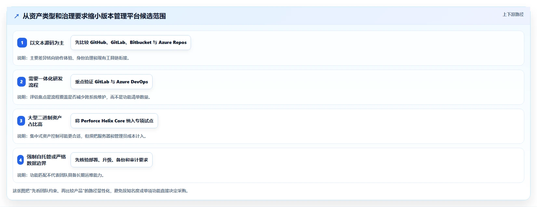The image size is (537, 207).
Task: Click the footer caption starting 这张图把
Action: [x=101, y=191]
